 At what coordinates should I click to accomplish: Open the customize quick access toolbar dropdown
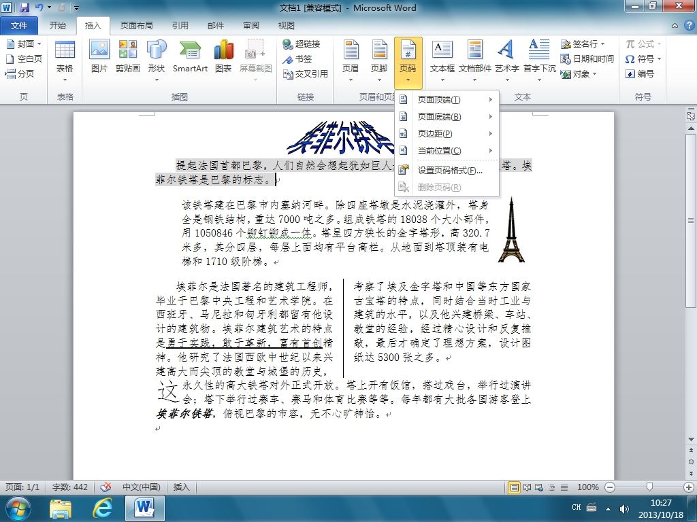pyautogui.click(x=76, y=7)
